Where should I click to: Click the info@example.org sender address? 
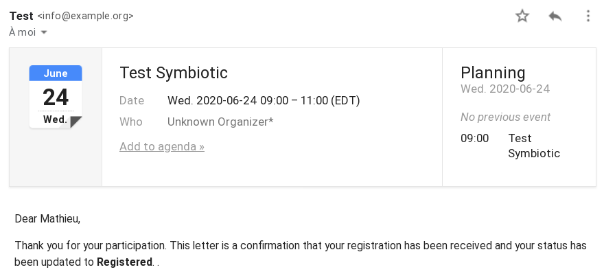pyautogui.click(x=85, y=16)
